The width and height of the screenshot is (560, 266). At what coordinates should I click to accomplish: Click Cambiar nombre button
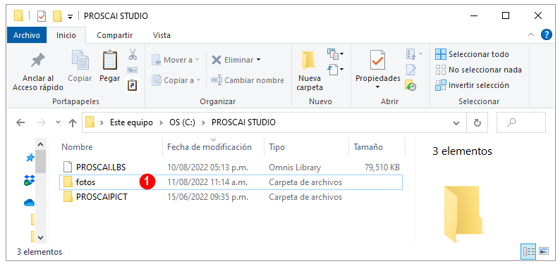[x=248, y=80]
